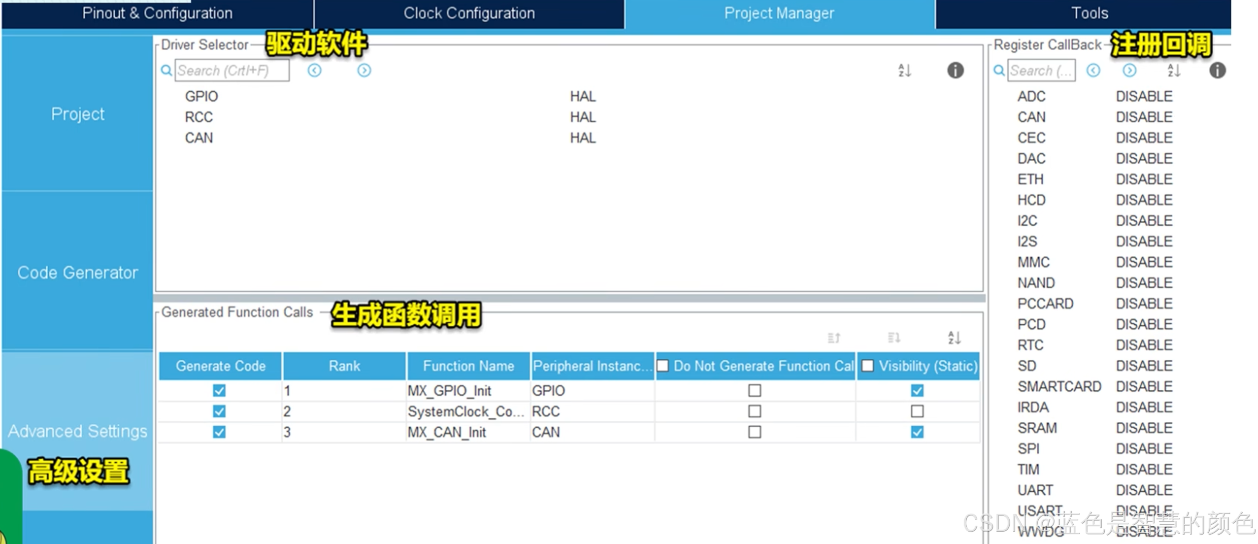Viewport: 1258px width, 544px height.
Task: Open Code Generator section
Action: pyautogui.click(x=77, y=272)
